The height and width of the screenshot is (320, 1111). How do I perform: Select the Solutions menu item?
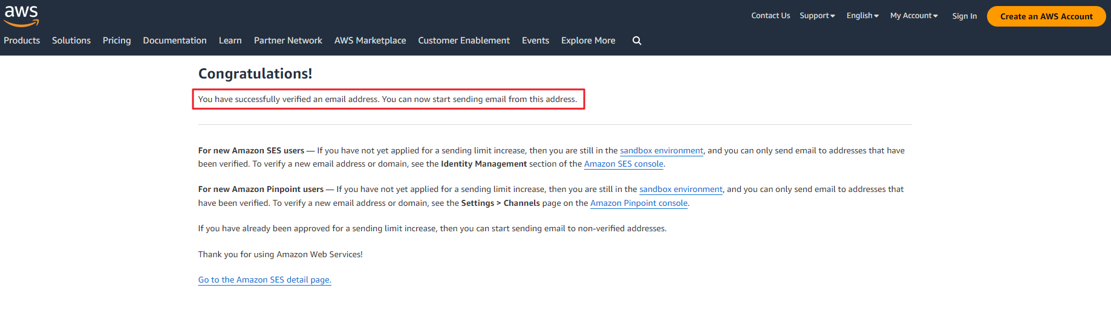(x=71, y=40)
